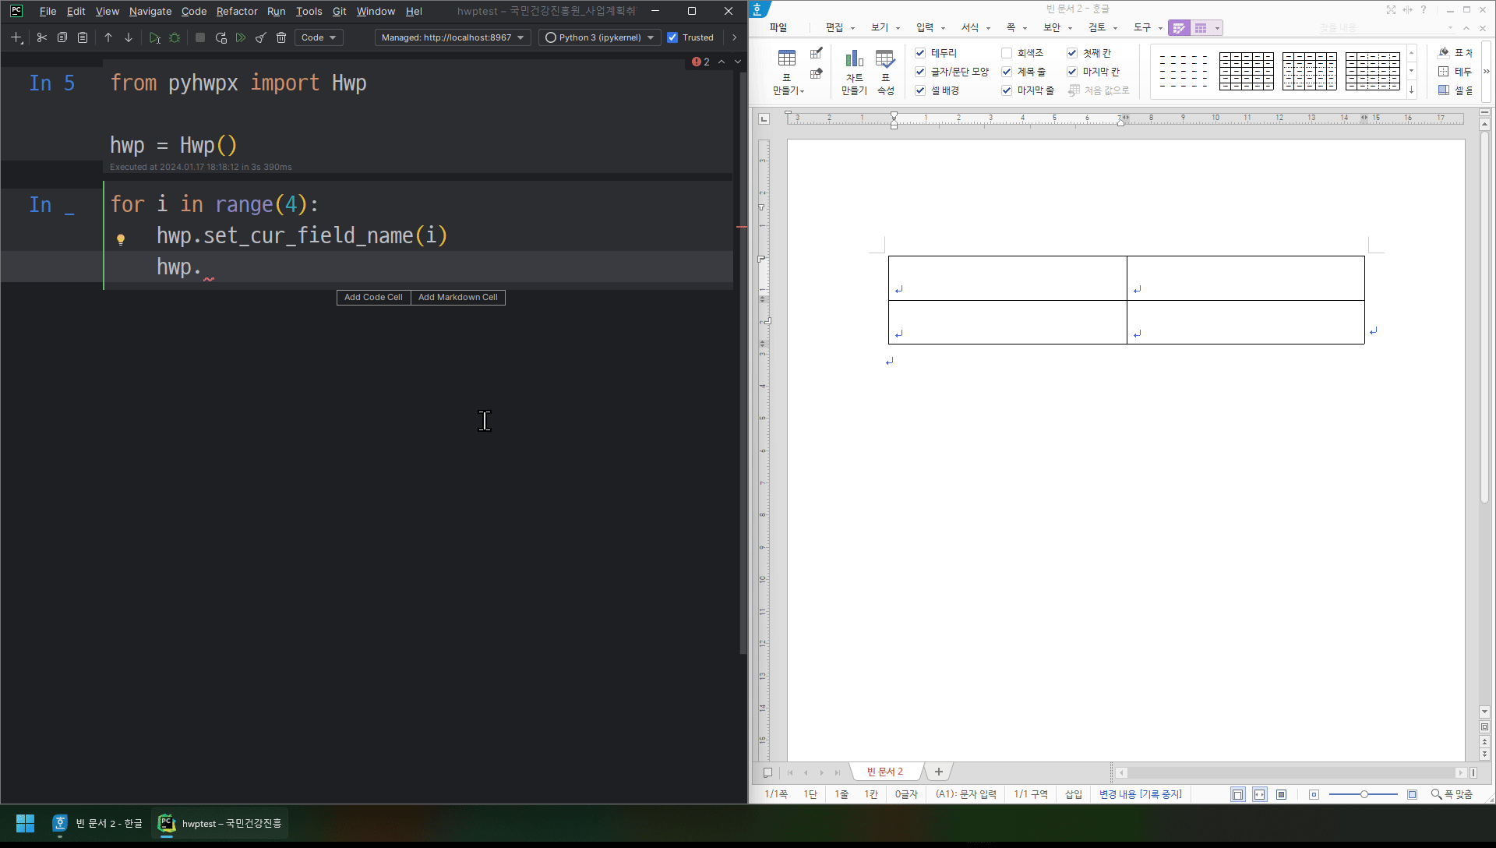Restart the kernel with the circular arrow icon
The height and width of the screenshot is (848, 1496).
[x=221, y=37]
